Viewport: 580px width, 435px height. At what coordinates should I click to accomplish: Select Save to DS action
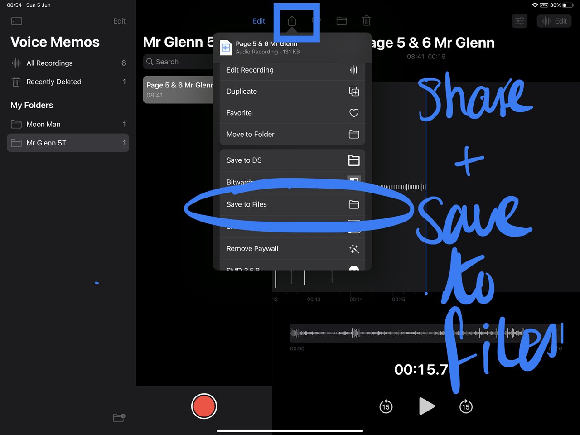coord(292,160)
